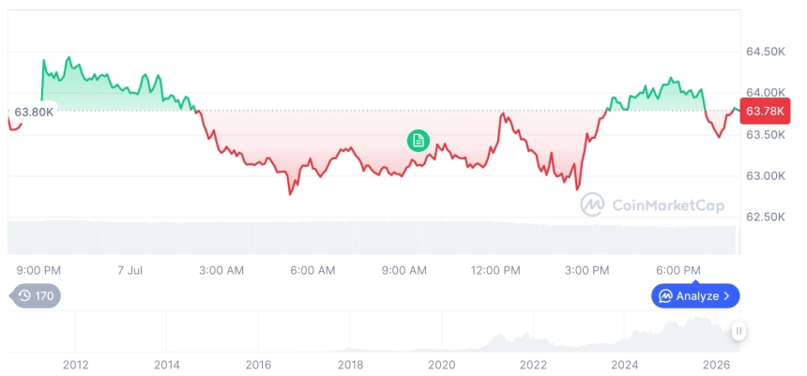Click the 12:00 PM time axis label
This screenshot has height=376, width=807.
click(495, 271)
